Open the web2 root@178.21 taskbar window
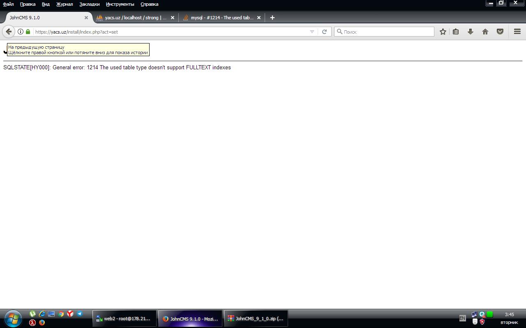The width and height of the screenshot is (526, 328). click(x=125, y=319)
